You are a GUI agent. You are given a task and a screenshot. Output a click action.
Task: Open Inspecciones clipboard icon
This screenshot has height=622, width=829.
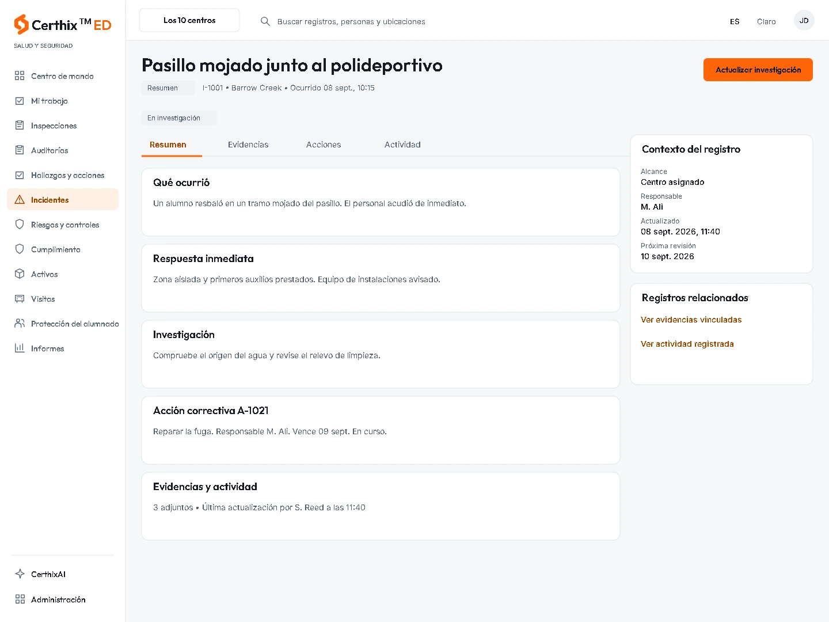tap(20, 126)
